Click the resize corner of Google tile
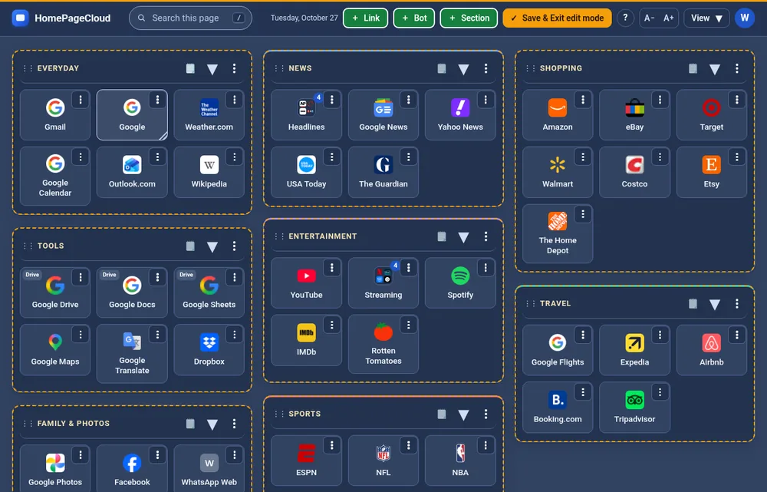 point(163,136)
